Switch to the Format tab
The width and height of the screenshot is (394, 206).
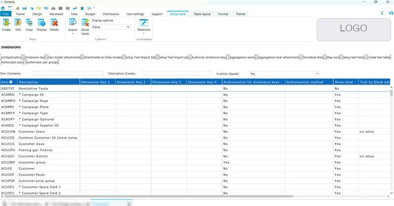[x=223, y=14]
